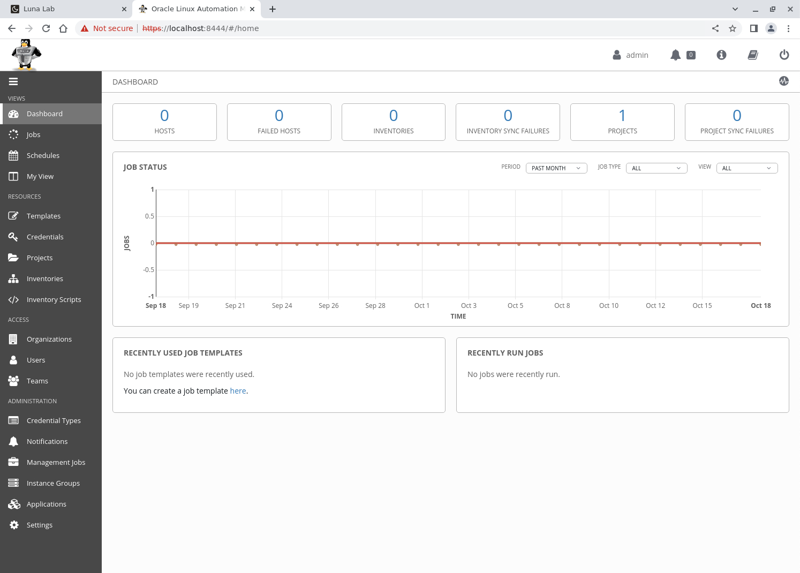
Task: Click the Templates pencil icon
Action: pos(13,216)
